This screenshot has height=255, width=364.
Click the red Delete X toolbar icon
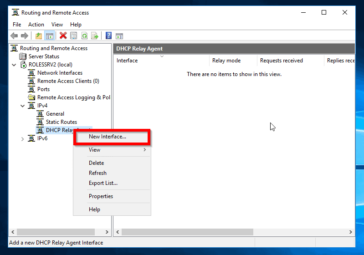point(63,36)
